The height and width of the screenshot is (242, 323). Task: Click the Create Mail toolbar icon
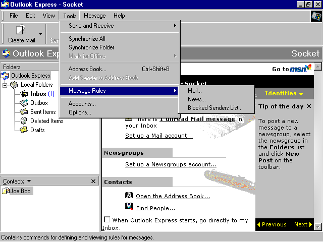[x=21, y=29]
